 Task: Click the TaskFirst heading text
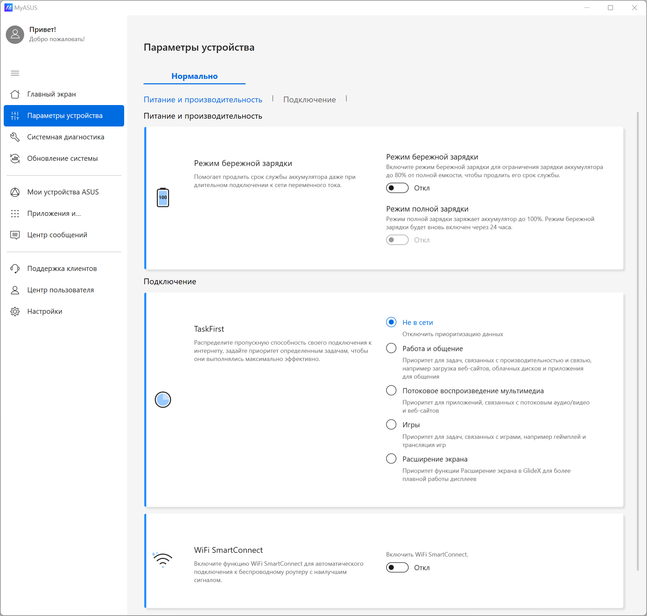[209, 329]
